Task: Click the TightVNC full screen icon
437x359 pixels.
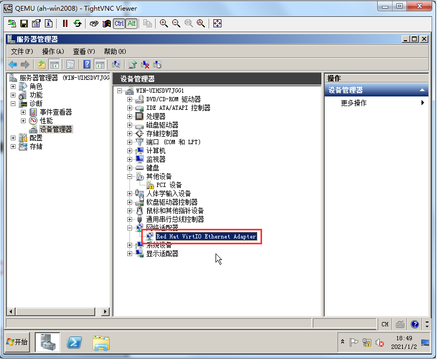Action: tap(217, 24)
